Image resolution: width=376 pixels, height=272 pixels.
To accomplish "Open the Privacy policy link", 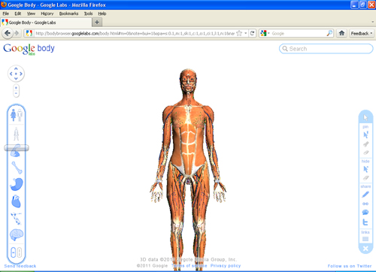I will [x=226, y=266].
